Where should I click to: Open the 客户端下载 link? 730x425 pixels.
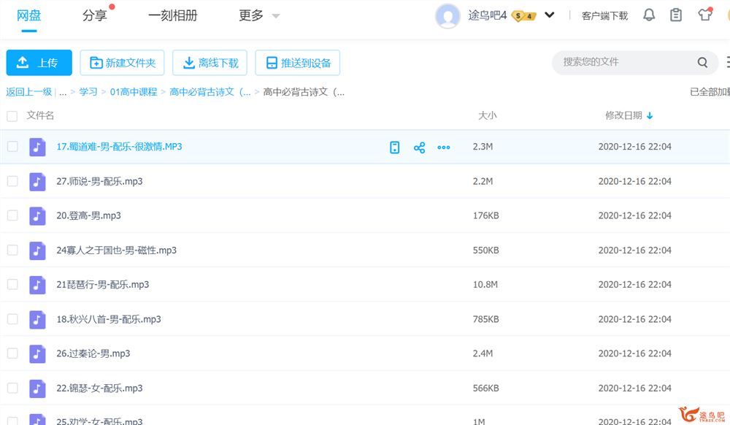(604, 16)
